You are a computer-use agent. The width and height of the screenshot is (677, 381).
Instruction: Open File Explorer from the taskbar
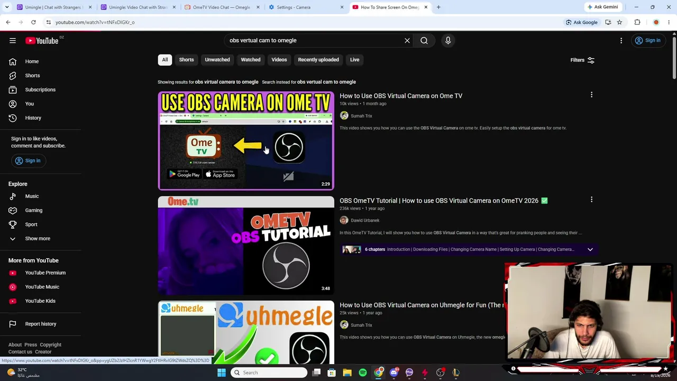pyautogui.click(x=347, y=373)
